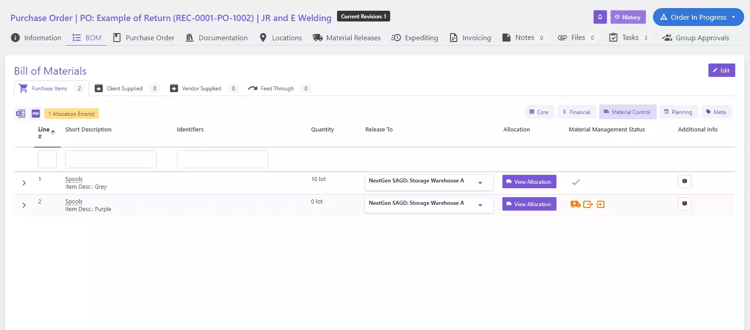The image size is (750, 330).
Task: Switch to the Documentation tab
Action: point(216,38)
